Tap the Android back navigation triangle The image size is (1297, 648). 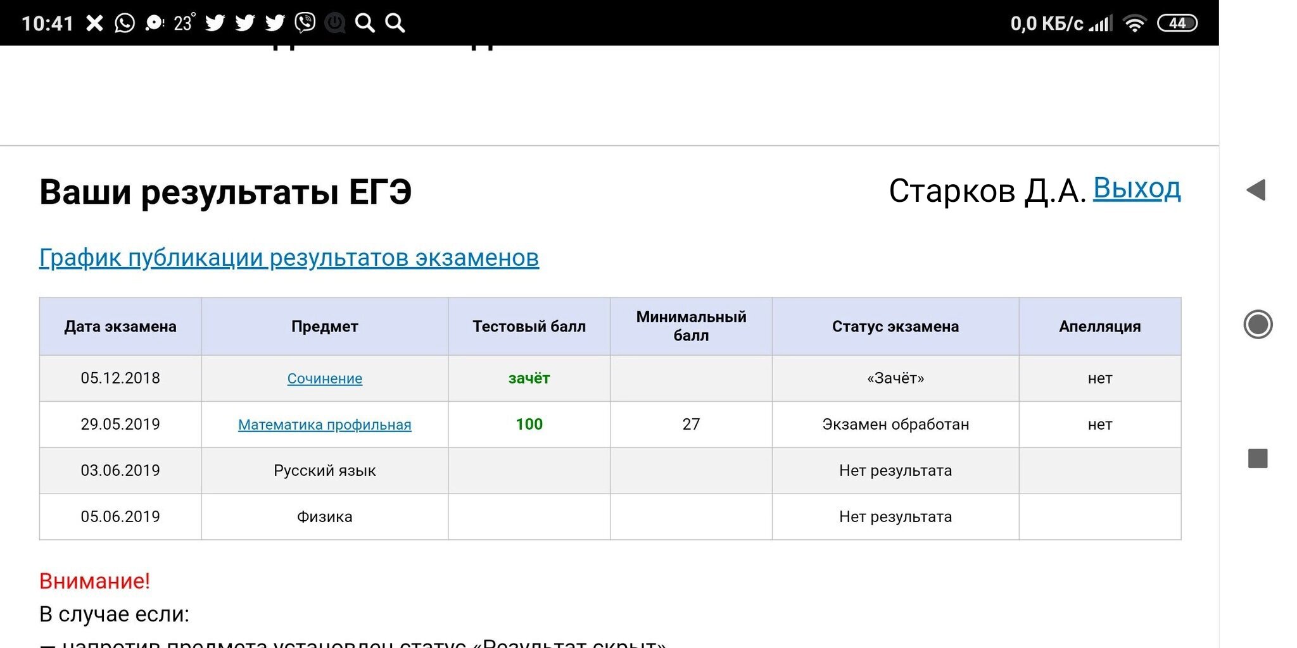1256,190
